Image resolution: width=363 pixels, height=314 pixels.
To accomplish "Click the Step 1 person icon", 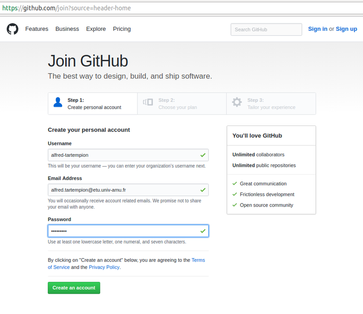I will tap(58, 102).
